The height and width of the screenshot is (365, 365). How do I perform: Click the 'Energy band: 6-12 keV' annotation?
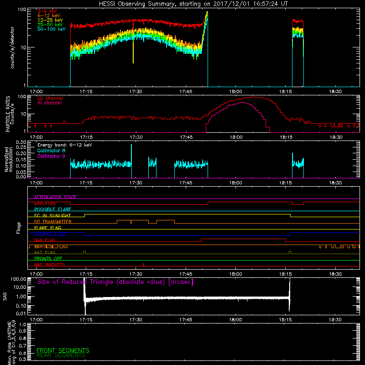[65, 145]
